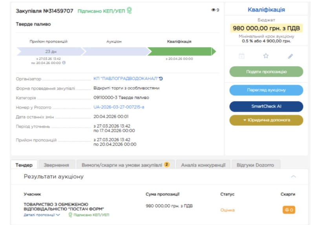
Task: Launch SmartCheck AI
Action: pos(266,106)
